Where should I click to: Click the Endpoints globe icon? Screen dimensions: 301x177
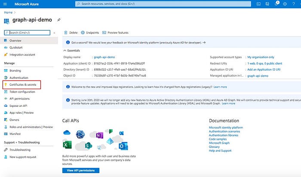(x=83, y=33)
